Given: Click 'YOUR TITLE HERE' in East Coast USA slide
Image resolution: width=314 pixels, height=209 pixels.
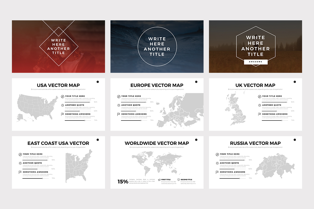Looking at the screenshot, I should (33, 154).
